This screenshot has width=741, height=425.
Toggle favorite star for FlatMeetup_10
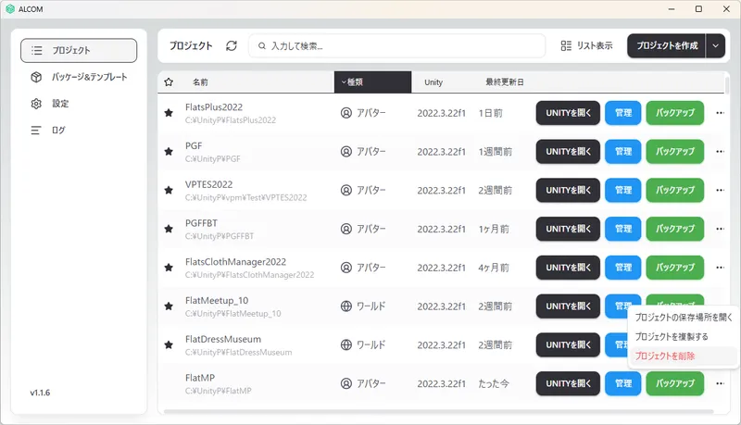(x=169, y=306)
